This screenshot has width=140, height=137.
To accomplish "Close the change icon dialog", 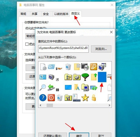I will click(111, 32).
